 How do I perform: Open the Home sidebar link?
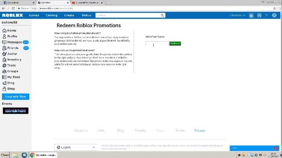point(9,30)
